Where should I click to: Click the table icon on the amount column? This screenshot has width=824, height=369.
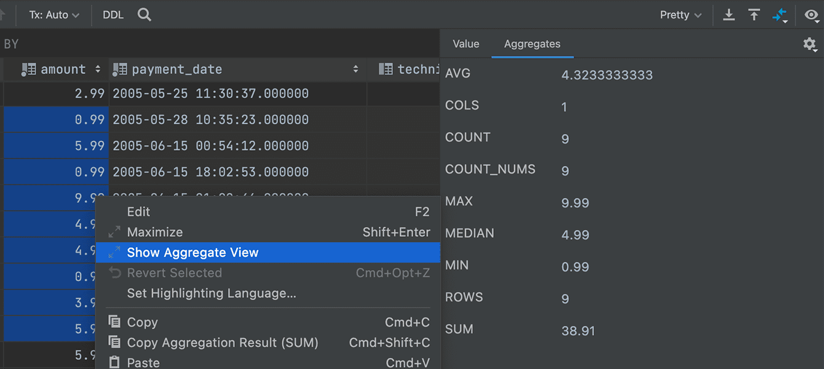[x=28, y=69]
